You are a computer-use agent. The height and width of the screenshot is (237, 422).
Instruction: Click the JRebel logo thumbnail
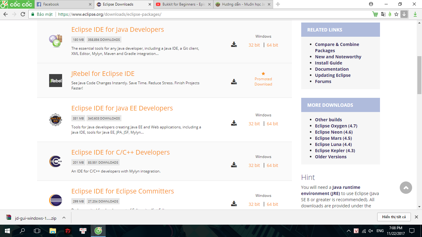point(56,81)
